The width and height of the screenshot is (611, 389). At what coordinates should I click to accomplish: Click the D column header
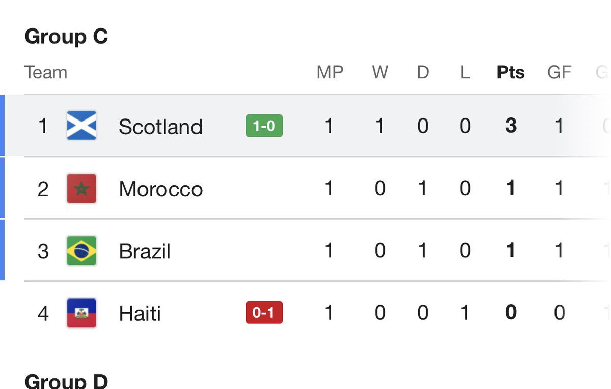coord(423,72)
